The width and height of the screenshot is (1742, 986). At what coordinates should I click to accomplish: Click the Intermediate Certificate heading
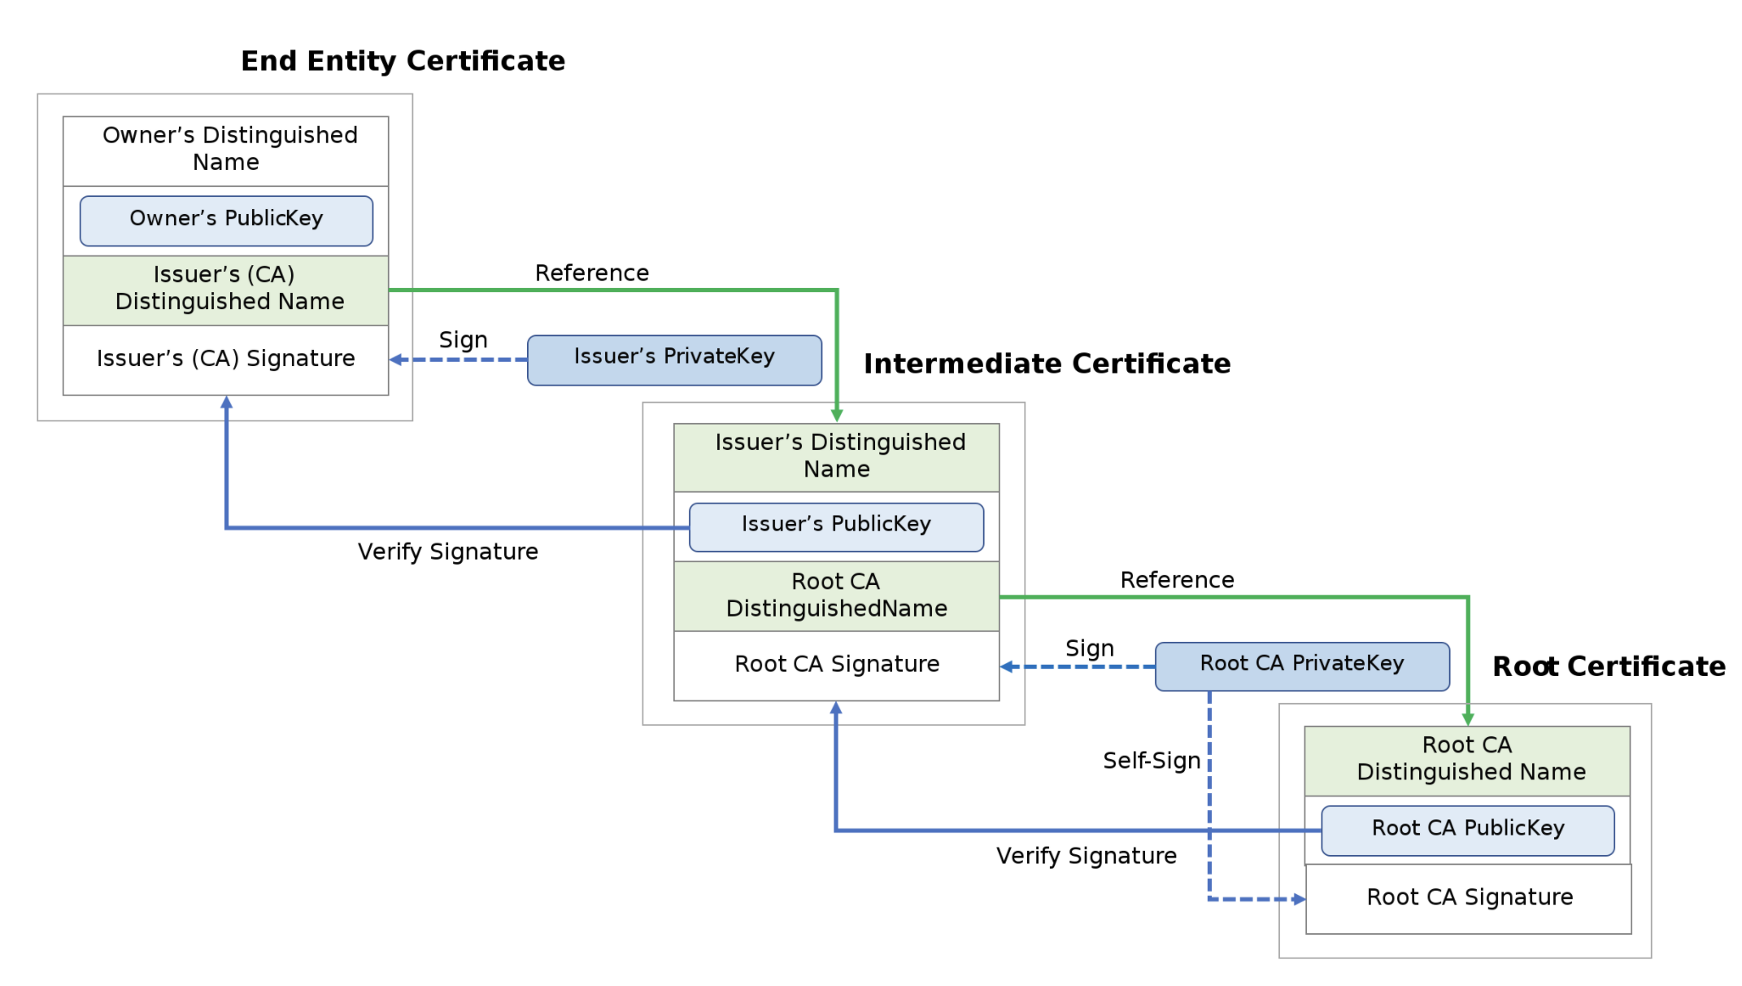1047,364
